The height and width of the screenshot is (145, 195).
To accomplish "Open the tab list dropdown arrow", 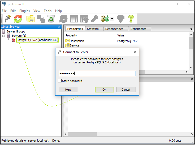I will 191,29.
